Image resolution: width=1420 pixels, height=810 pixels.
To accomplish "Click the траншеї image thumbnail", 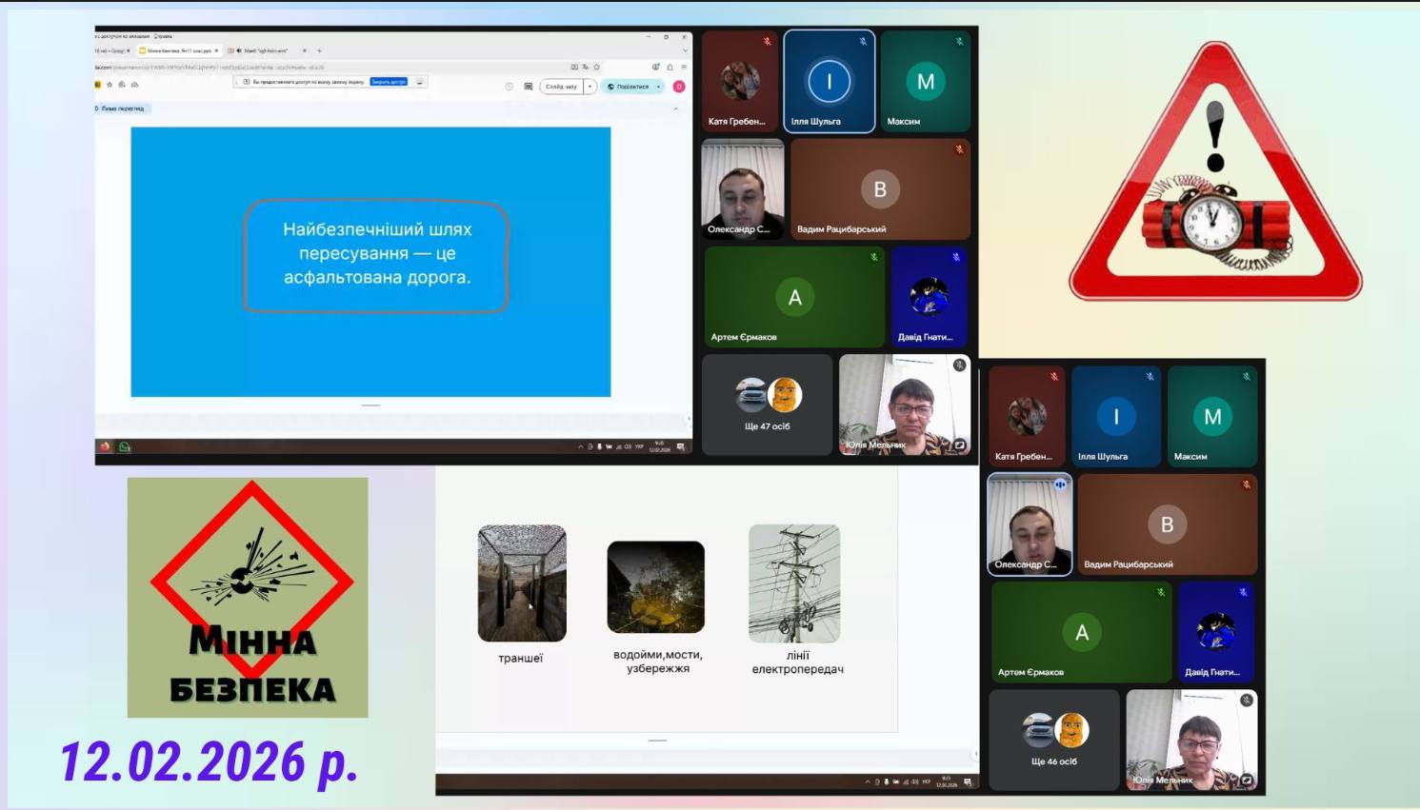I will [522, 583].
